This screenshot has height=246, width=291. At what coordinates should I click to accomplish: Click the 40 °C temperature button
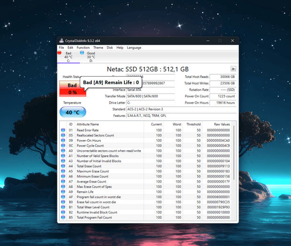[72, 113]
